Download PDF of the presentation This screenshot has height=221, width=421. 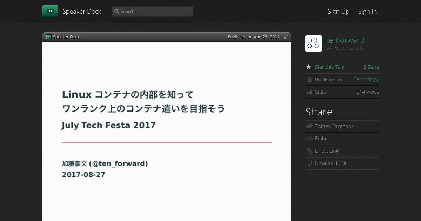click(331, 163)
